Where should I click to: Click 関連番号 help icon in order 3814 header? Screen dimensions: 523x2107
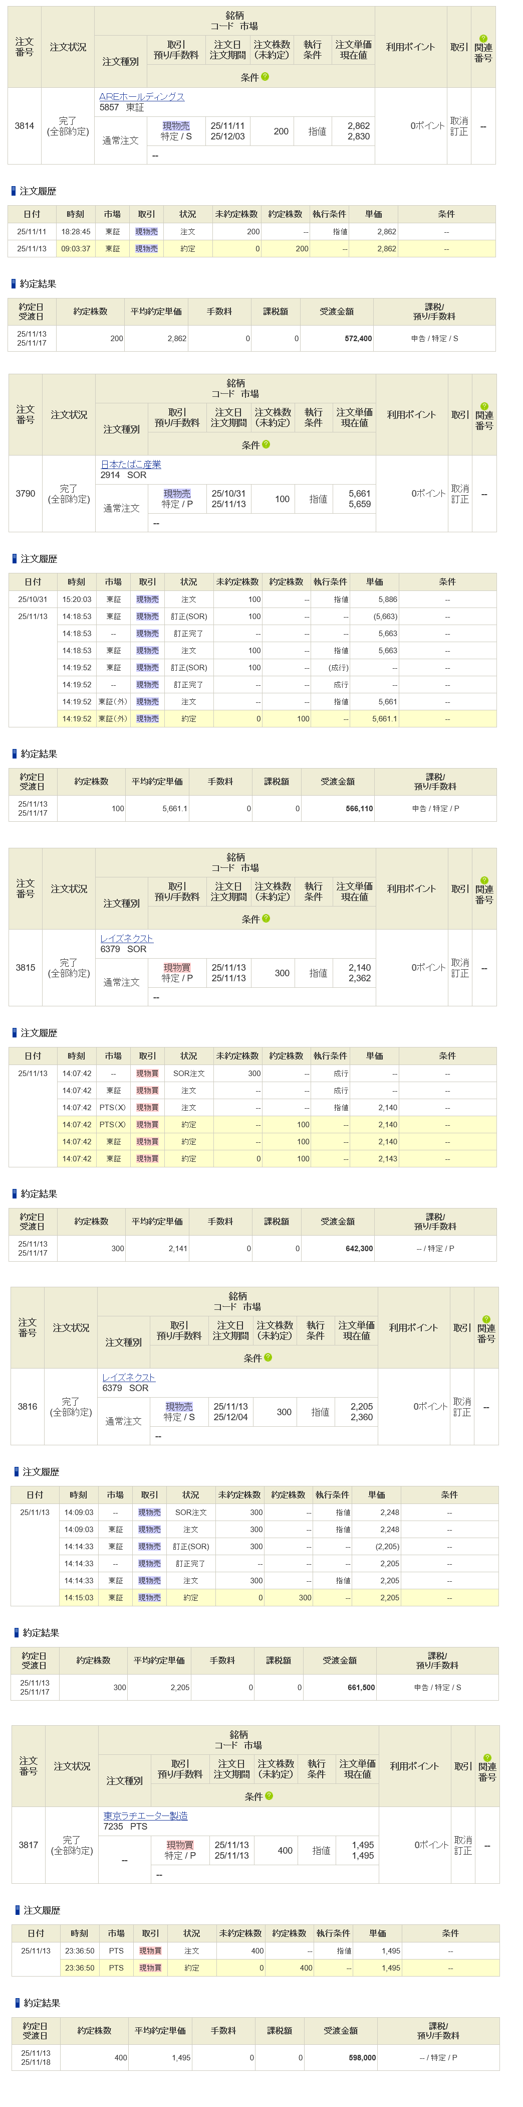(x=483, y=38)
